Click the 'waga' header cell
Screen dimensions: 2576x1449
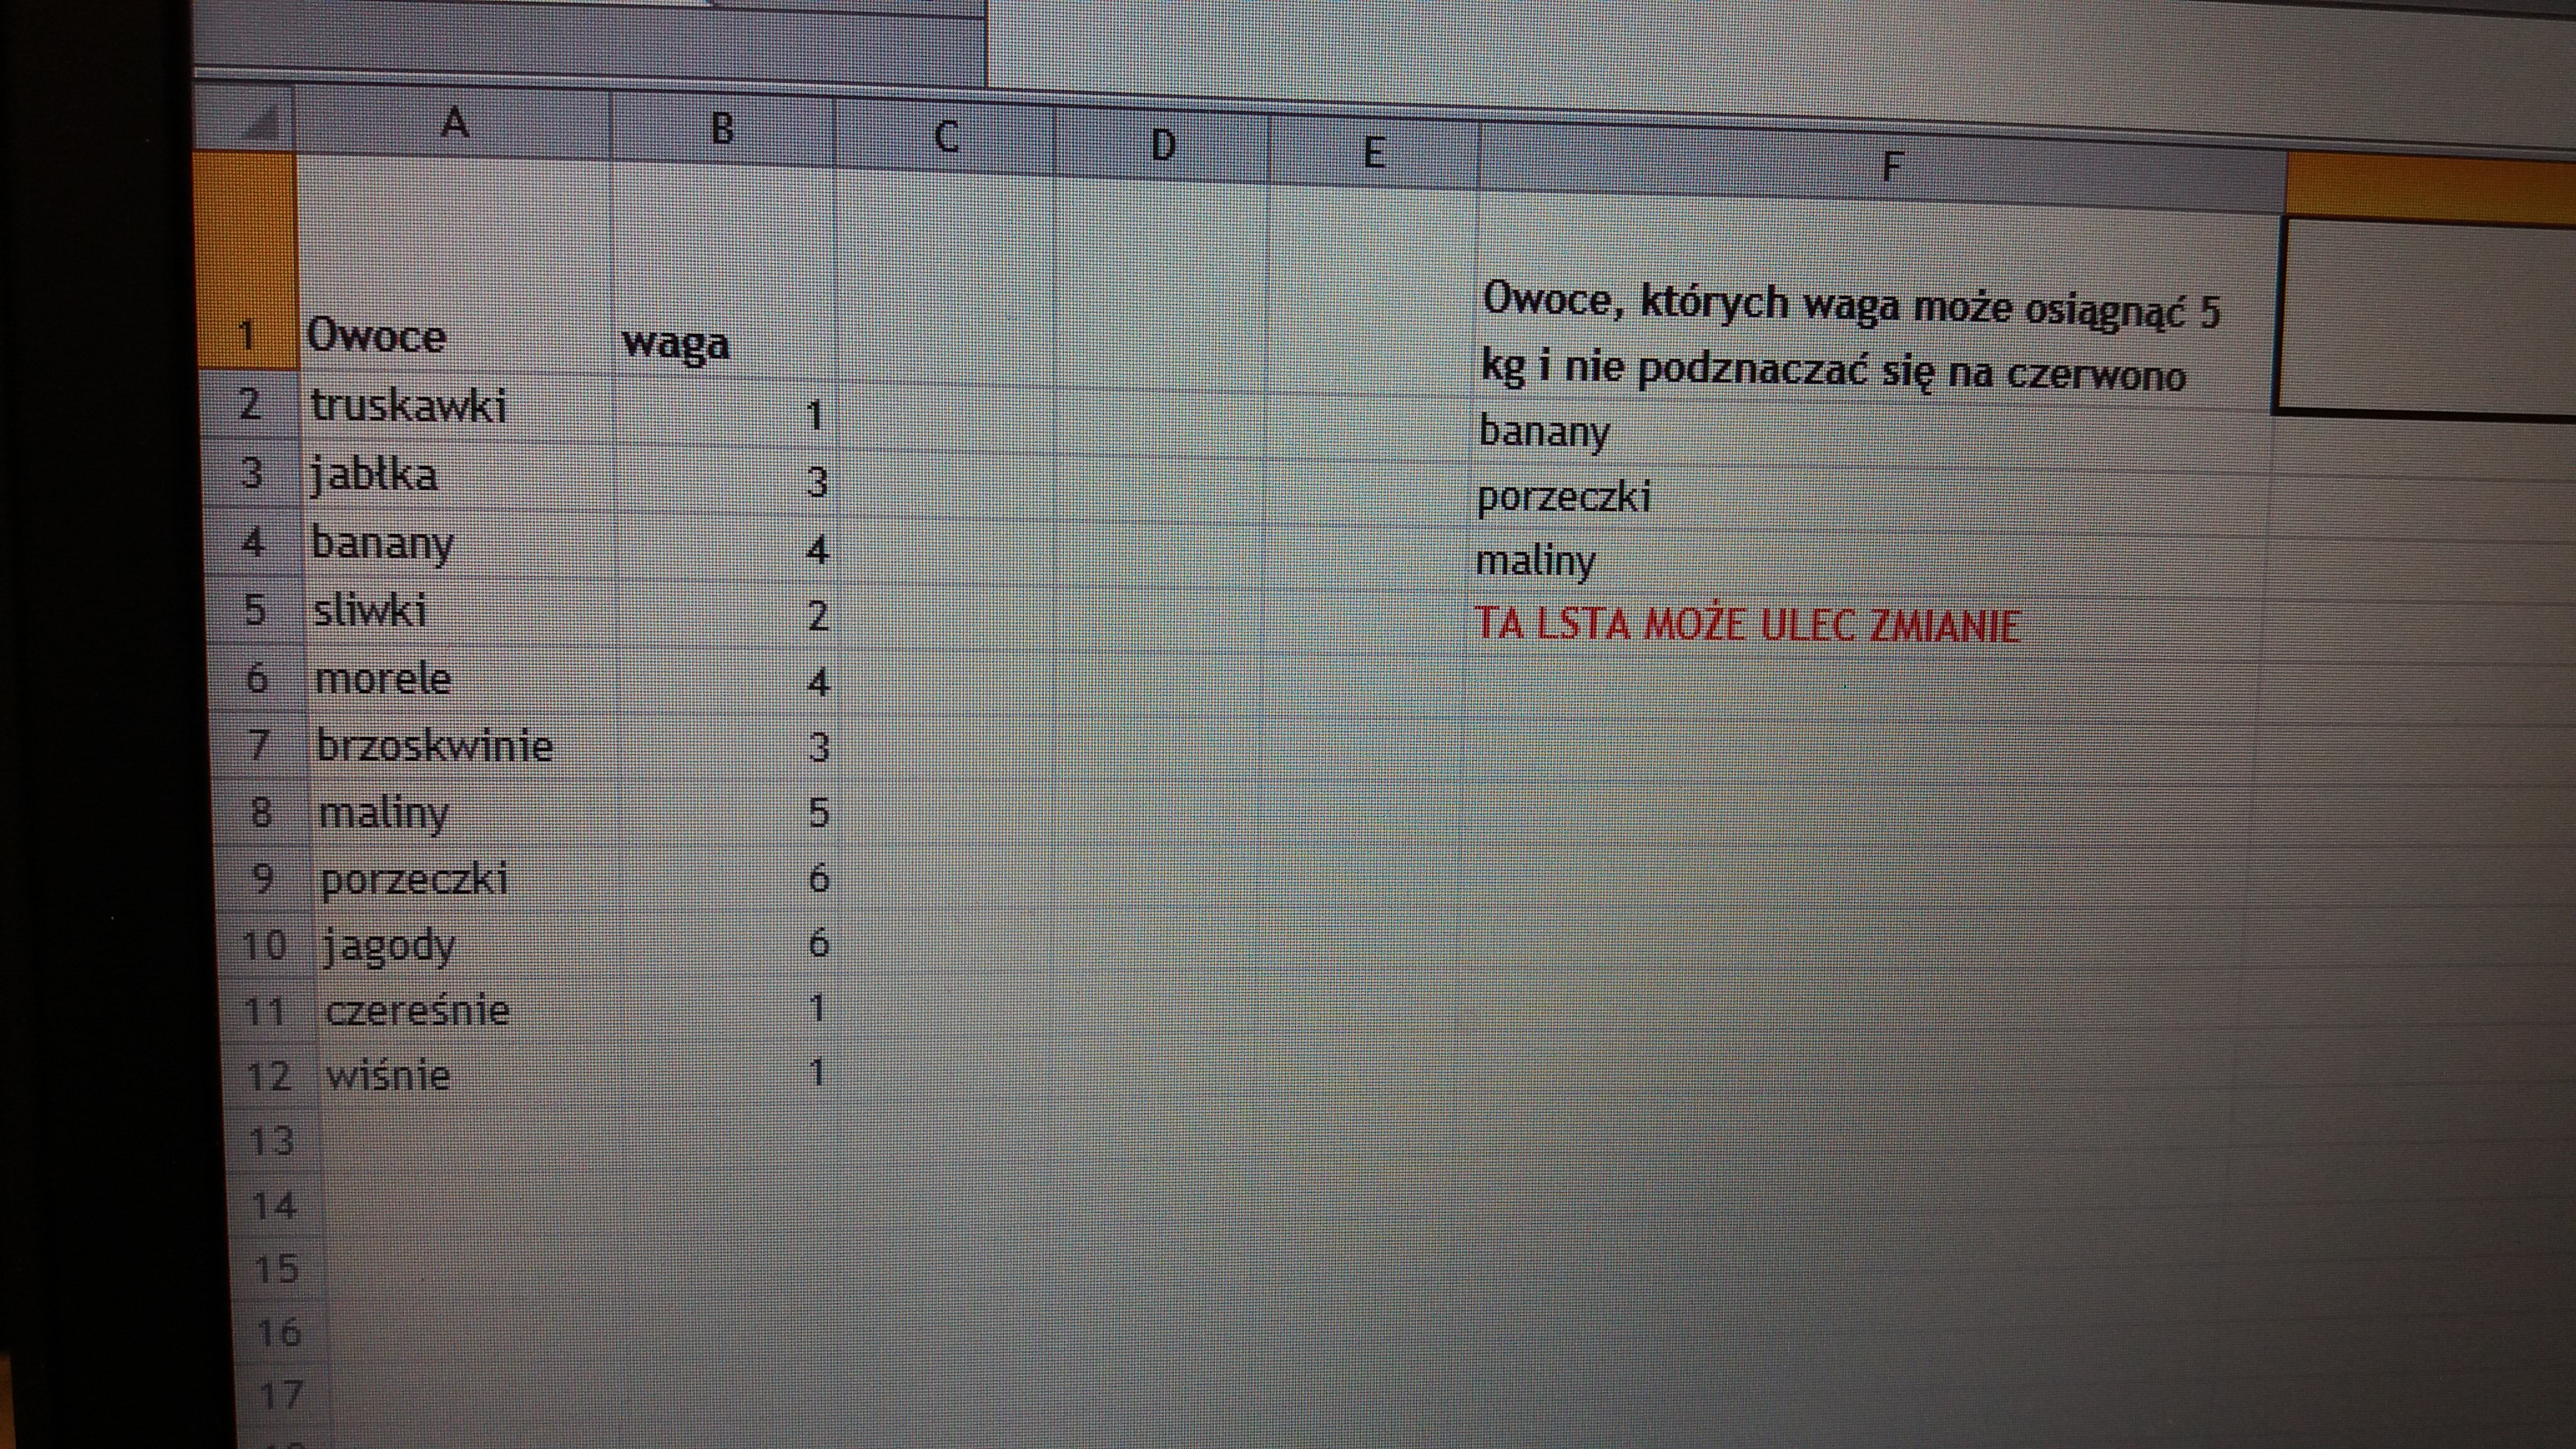[x=724, y=272]
